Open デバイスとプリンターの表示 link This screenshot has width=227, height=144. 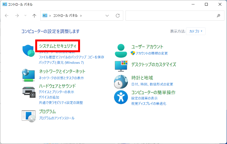click(x=56, y=92)
